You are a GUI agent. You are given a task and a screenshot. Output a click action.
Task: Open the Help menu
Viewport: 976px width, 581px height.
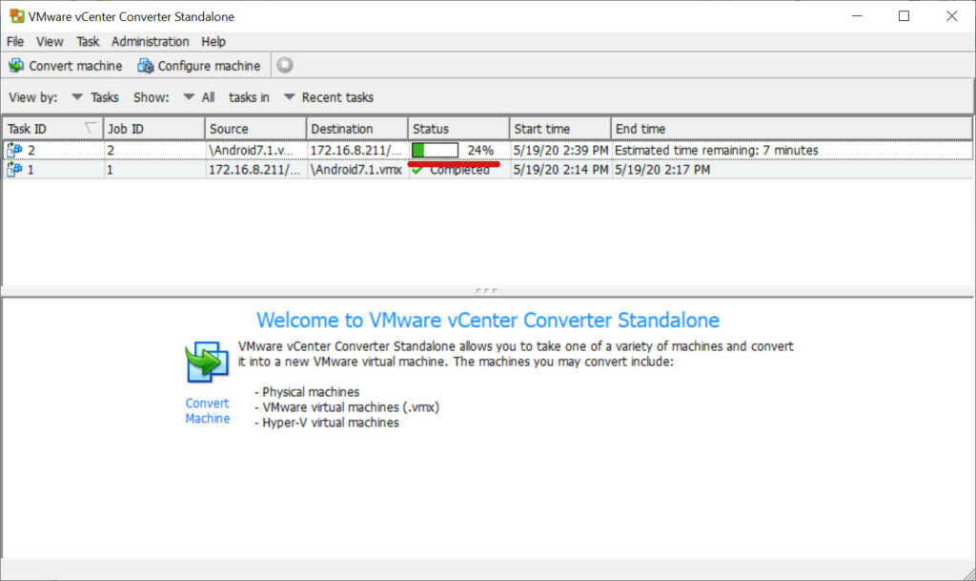click(213, 42)
